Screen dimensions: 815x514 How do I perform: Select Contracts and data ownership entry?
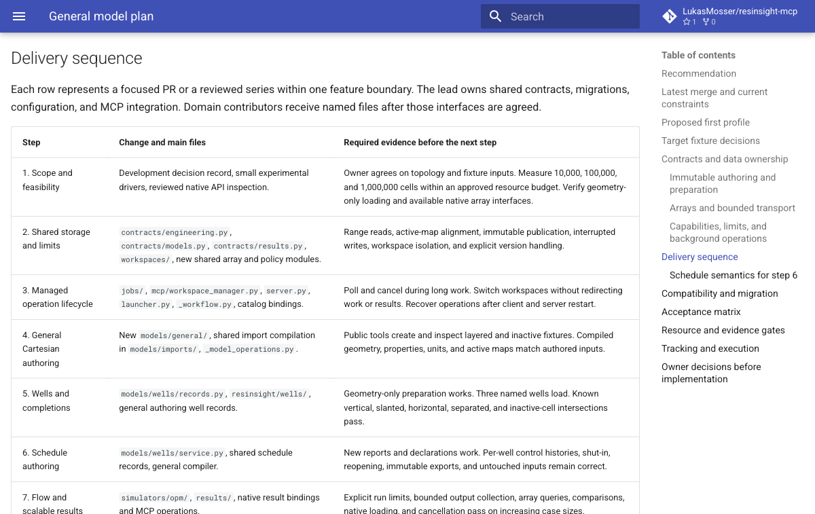coord(725,159)
